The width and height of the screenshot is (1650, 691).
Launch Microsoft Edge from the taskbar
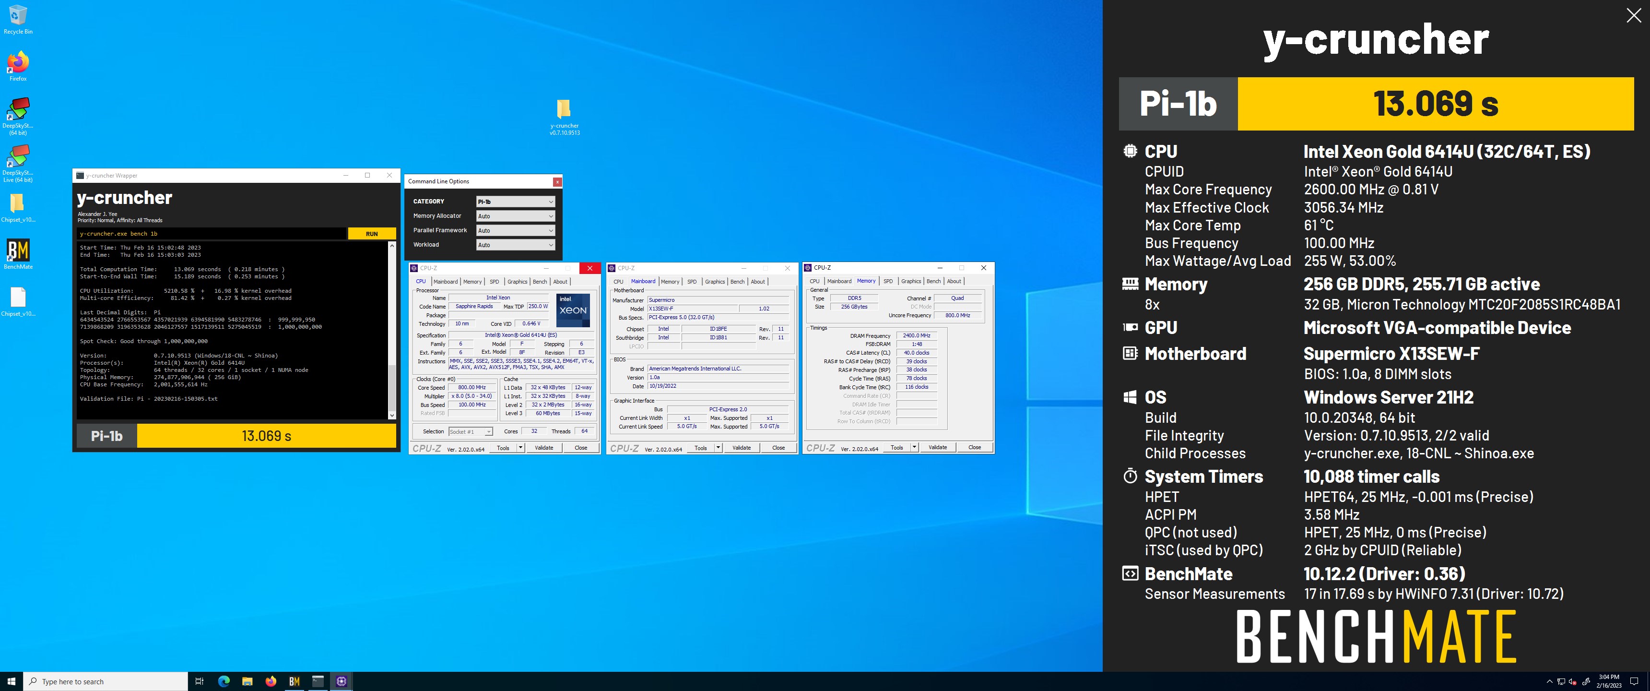(224, 681)
